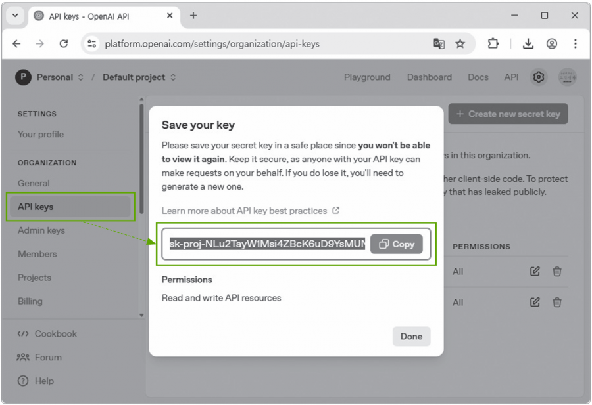Click the sidebar scrollbar up arrow
The image size is (592, 405).
tap(141, 100)
